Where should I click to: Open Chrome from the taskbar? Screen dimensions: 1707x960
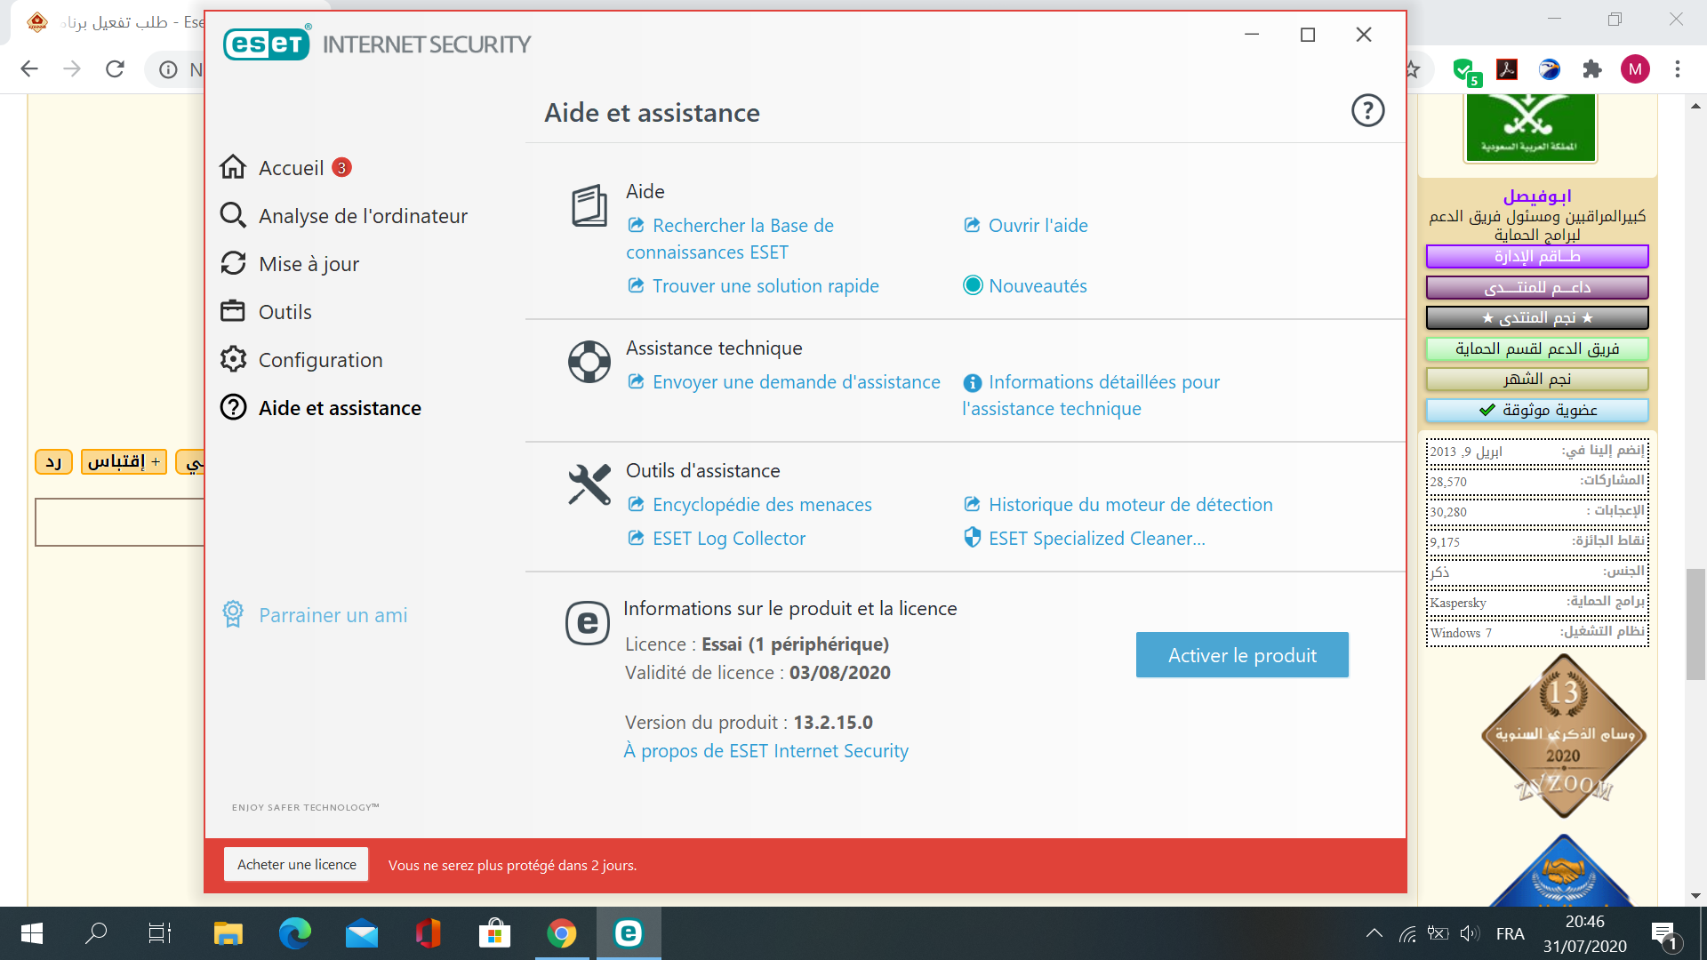click(561, 933)
